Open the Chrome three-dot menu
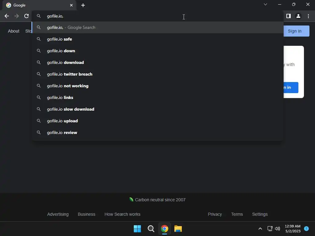This screenshot has width=315, height=236. coord(308,16)
